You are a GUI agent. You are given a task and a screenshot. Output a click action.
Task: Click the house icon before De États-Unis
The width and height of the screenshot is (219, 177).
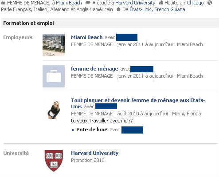click(118, 9)
